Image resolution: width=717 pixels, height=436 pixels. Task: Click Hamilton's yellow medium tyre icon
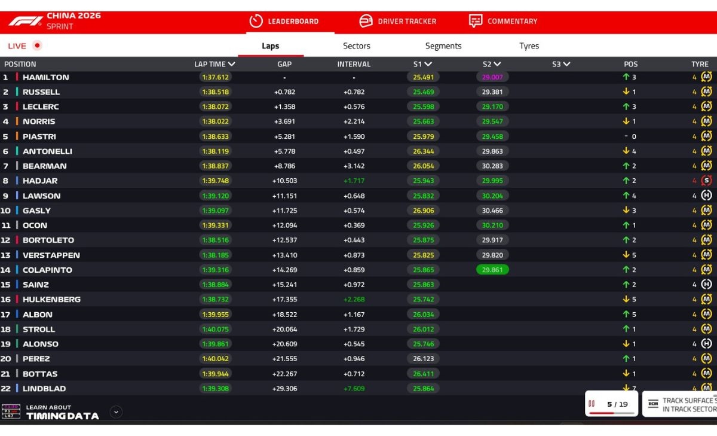point(706,77)
